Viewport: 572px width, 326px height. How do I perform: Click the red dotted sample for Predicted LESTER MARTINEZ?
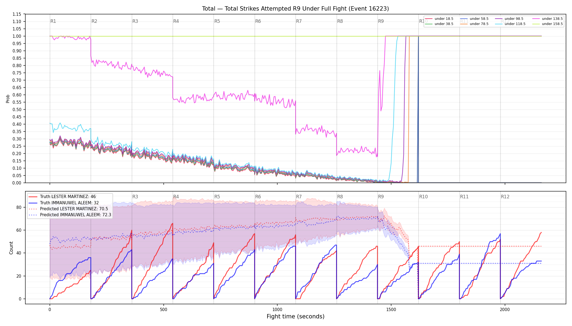point(33,209)
